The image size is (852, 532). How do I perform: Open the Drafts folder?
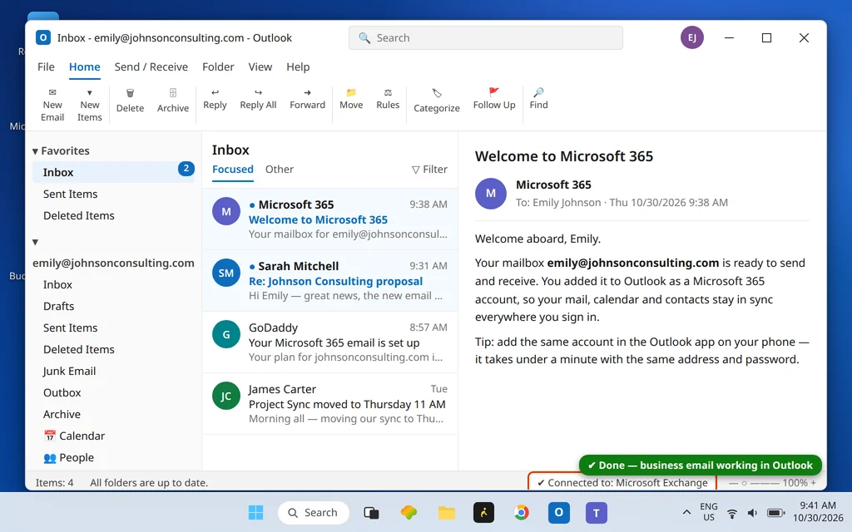tap(113, 306)
